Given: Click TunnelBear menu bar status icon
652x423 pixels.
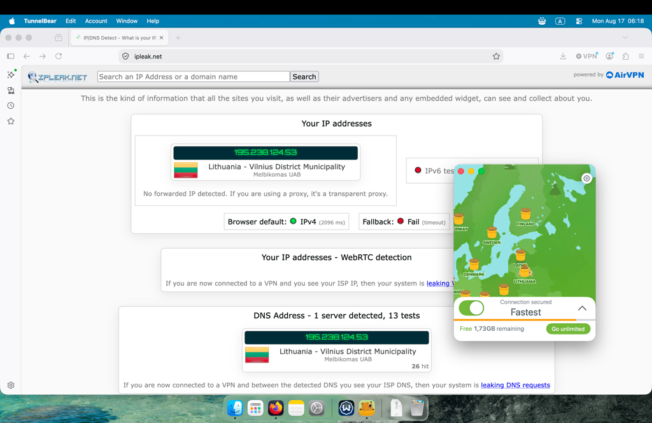Looking at the screenshot, I should pyautogui.click(x=542, y=21).
